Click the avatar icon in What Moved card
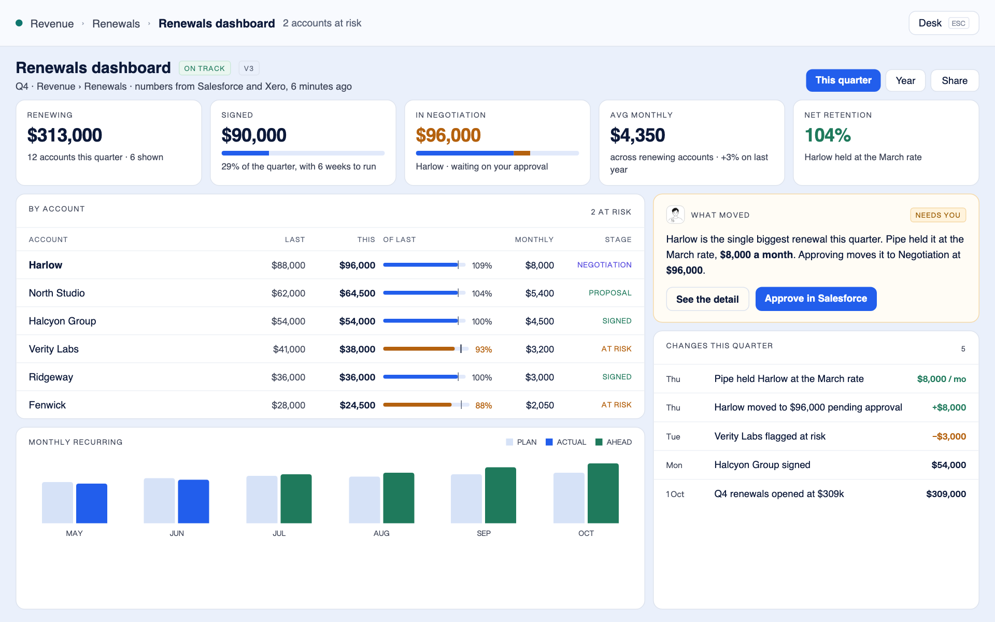Viewport: 995px width, 622px height. click(x=675, y=215)
